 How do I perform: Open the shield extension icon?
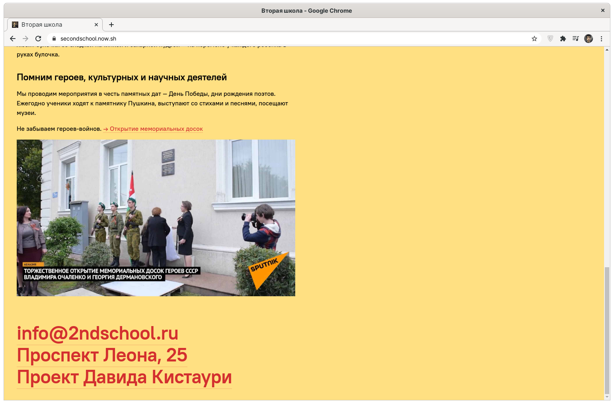pos(550,39)
